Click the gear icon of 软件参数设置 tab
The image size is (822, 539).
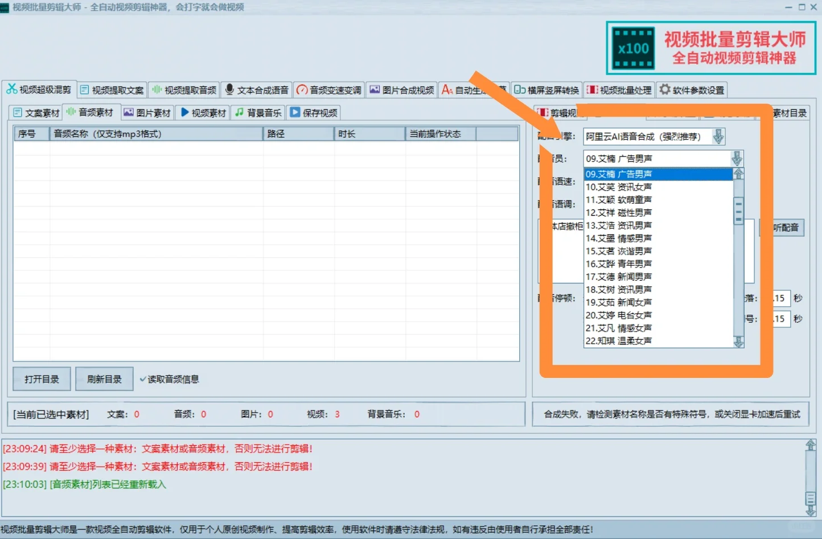tap(664, 89)
